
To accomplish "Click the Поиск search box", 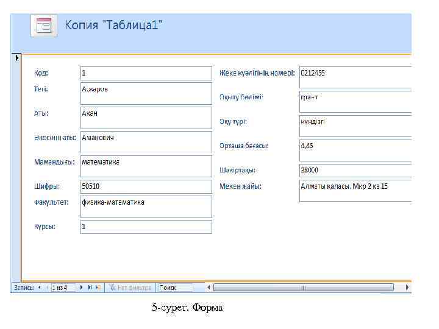I will 176,288.
